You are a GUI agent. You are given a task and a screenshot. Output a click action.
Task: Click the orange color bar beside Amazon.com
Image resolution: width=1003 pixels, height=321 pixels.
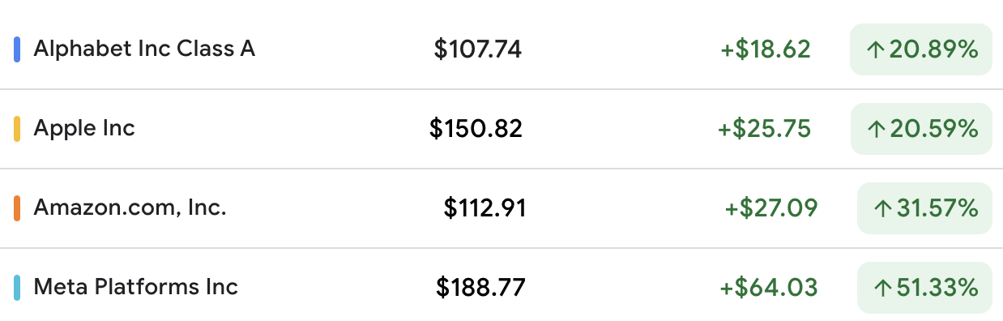[17, 208]
